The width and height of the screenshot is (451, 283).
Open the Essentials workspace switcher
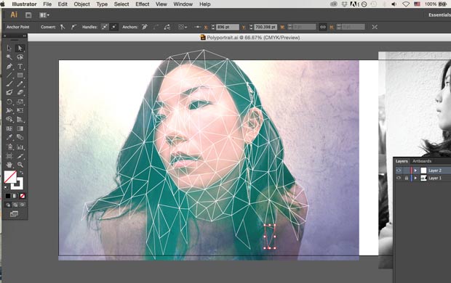439,15
